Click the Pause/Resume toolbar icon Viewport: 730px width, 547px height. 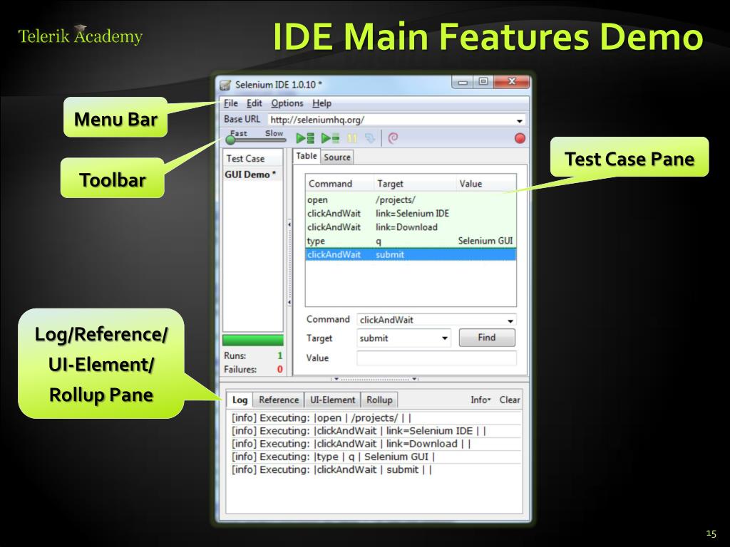352,138
